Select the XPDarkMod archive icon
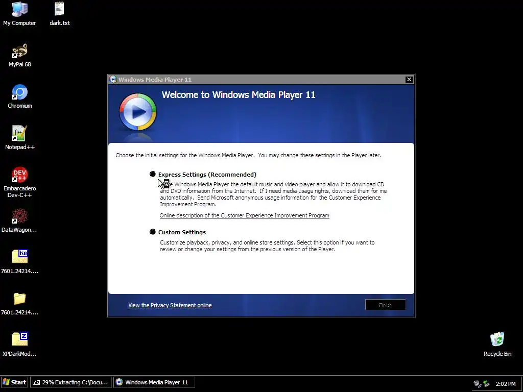Viewport: 523px width, 392px height. click(19, 339)
